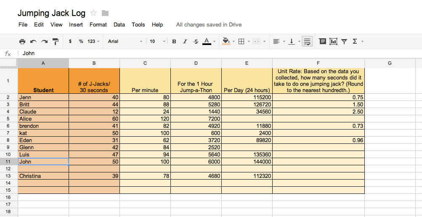The height and width of the screenshot is (217, 422).
Task: Select the cell containing Christina
Action: point(43,176)
